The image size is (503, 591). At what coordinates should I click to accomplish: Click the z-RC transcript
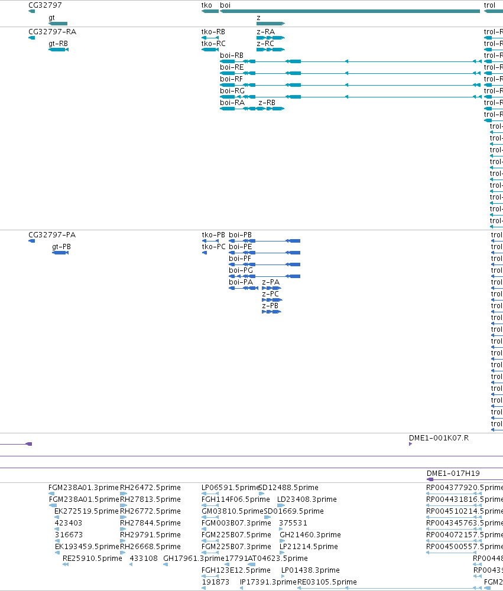tap(271, 50)
